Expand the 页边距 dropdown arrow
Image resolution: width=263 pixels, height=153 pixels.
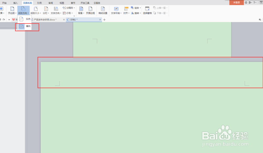[x=16, y=13]
